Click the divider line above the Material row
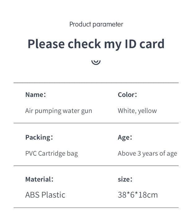Image resolution: width=192 pixels, height=219 pixels. click(x=96, y=166)
